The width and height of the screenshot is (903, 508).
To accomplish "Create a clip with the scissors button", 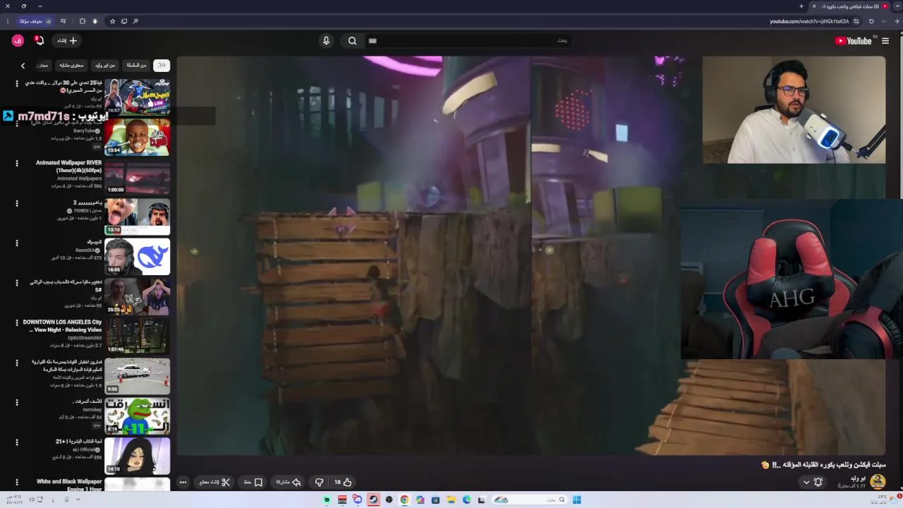I will [215, 482].
